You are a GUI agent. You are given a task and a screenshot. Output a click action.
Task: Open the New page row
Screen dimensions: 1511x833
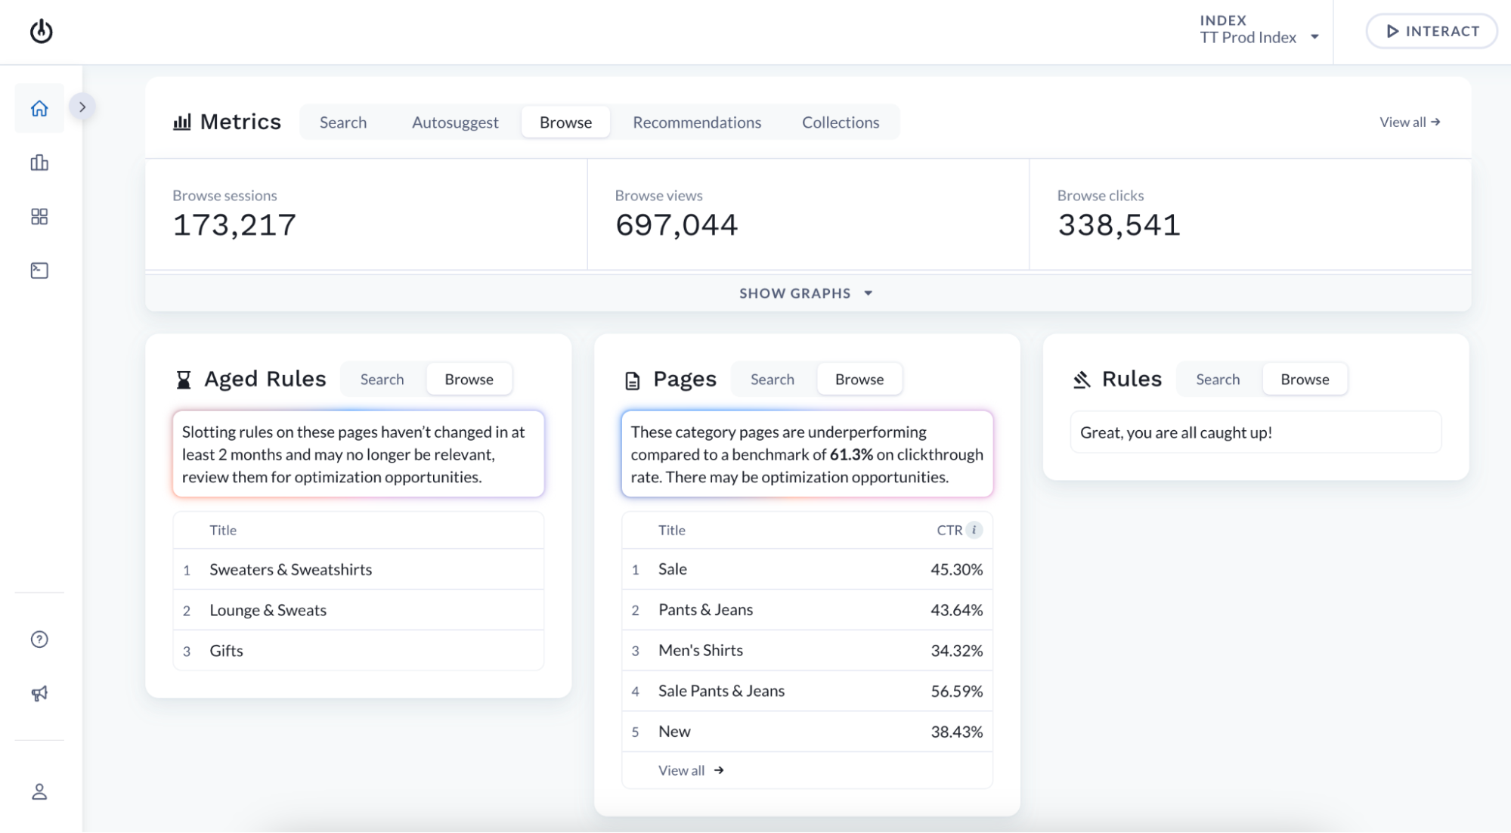pos(807,732)
